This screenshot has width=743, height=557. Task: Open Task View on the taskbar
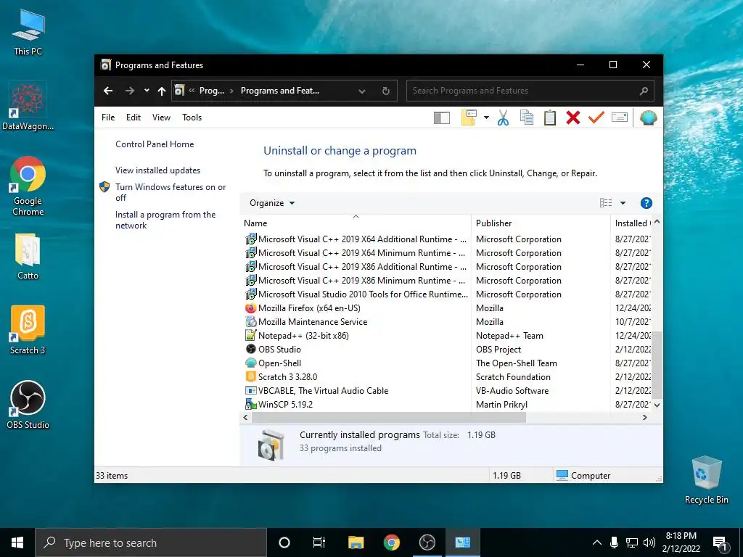pos(319,542)
